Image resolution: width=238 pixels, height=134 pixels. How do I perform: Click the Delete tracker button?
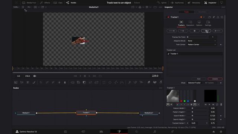click(215, 79)
